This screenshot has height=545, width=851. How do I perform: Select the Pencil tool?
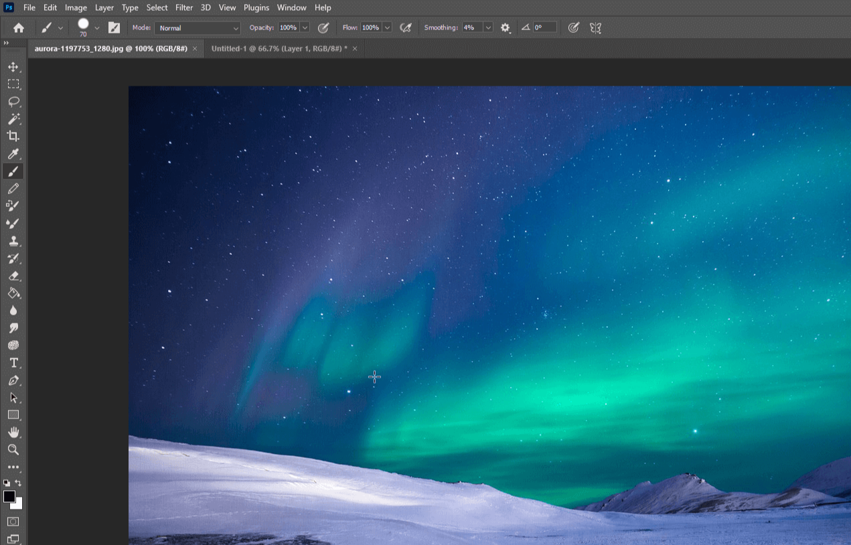click(x=13, y=189)
